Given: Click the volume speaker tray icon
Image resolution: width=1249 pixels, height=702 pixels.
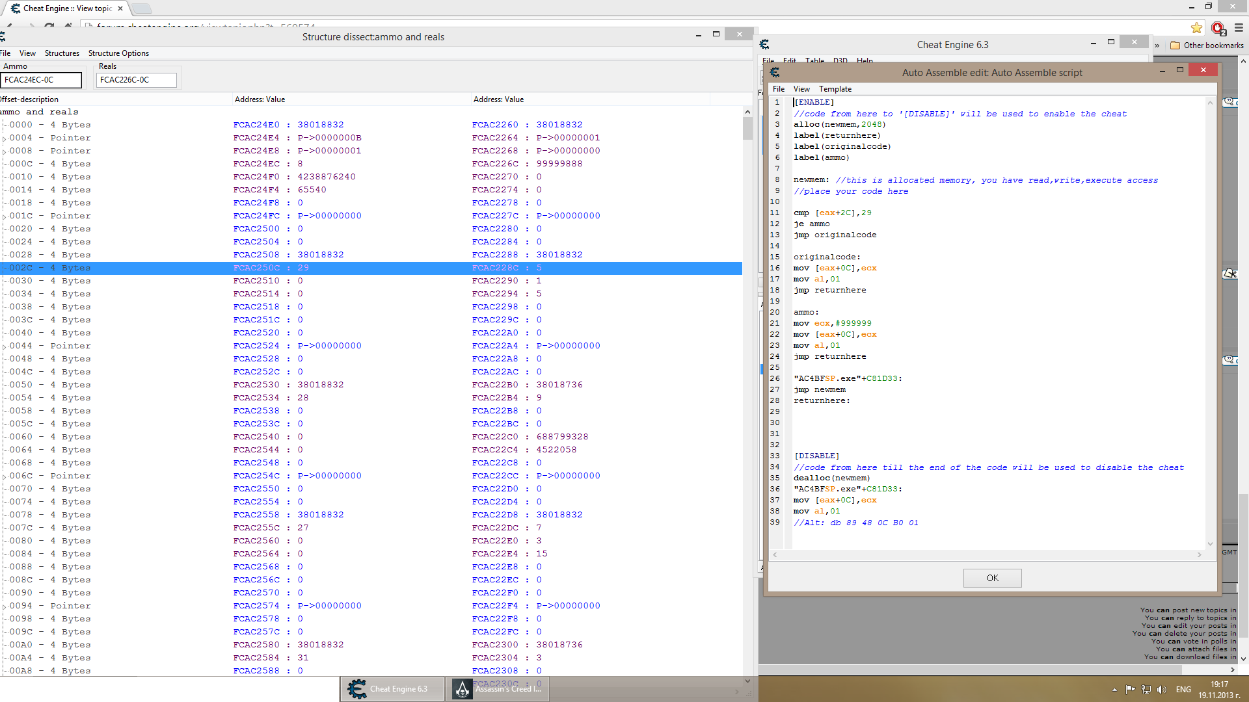Looking at the screenshot, I should [1162, 690].
